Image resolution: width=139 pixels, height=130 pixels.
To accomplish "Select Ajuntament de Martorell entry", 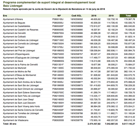I will (14, 68).
